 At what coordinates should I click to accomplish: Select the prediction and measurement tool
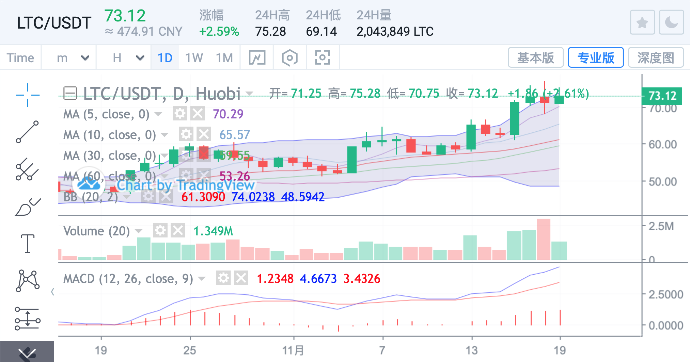pyautogui.click(x=28, y=318)
